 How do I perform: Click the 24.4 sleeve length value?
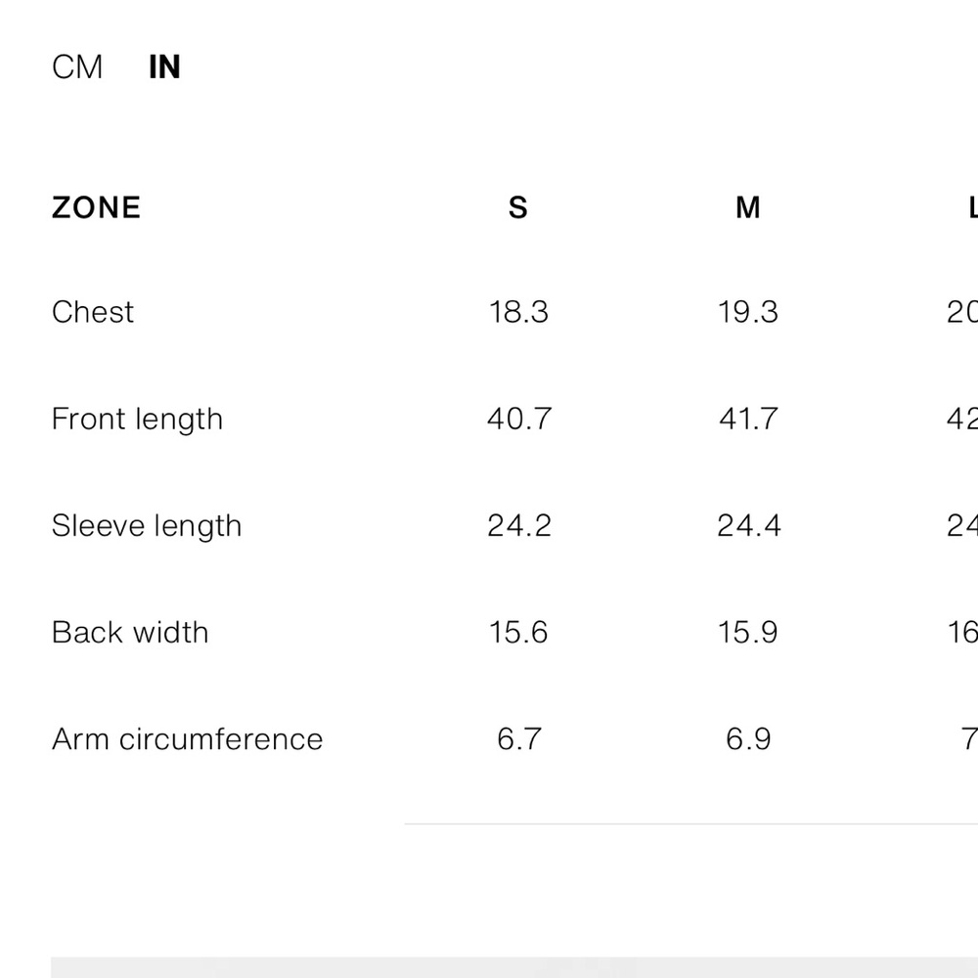click(x=748, y=525)
